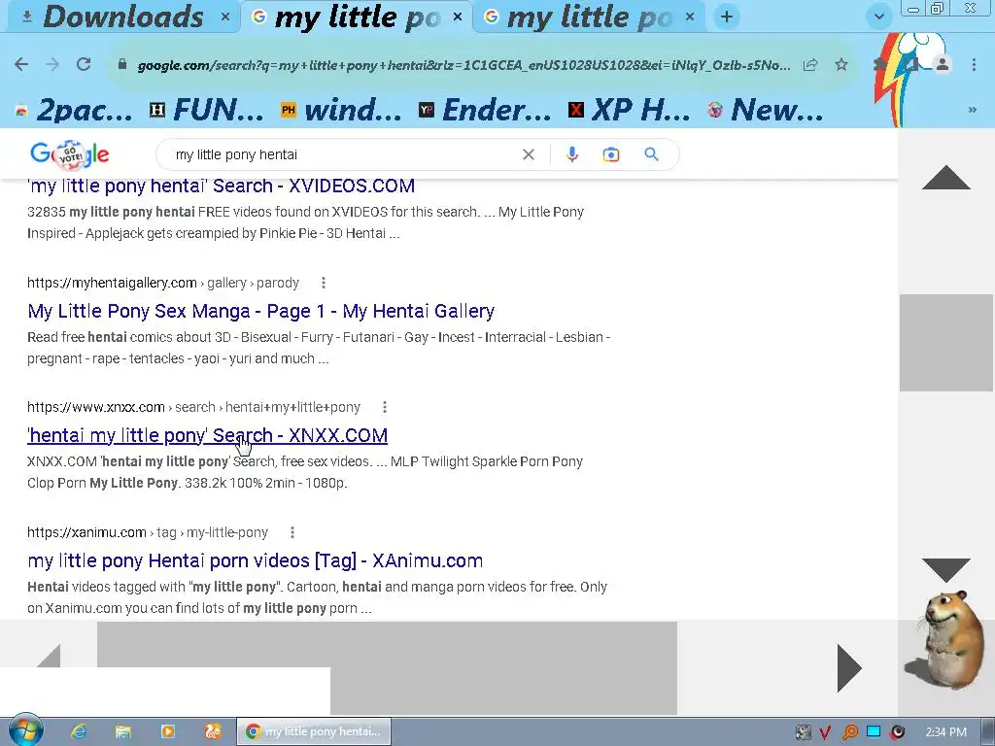Viewport: 995px width, 746px height.
Task: Open the extensions puzzle-piece icon
Action: (879, 64)
